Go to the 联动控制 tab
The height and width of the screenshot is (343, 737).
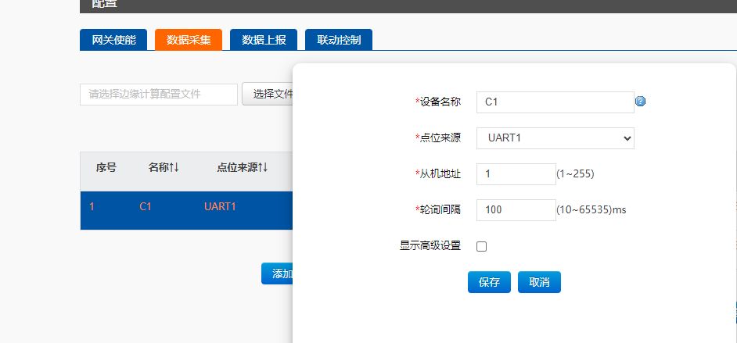pyautogui.click(x=339, y=40)
